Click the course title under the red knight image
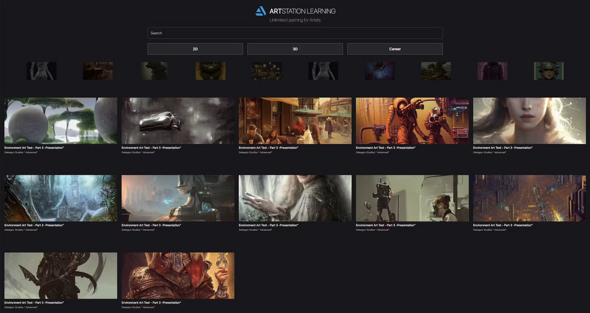The image size is (590, 313). [x=151, y=302]
